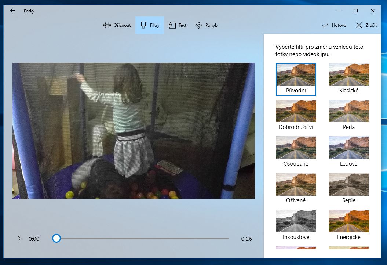
Task: Click the Text tool icon
Action: 172,25
